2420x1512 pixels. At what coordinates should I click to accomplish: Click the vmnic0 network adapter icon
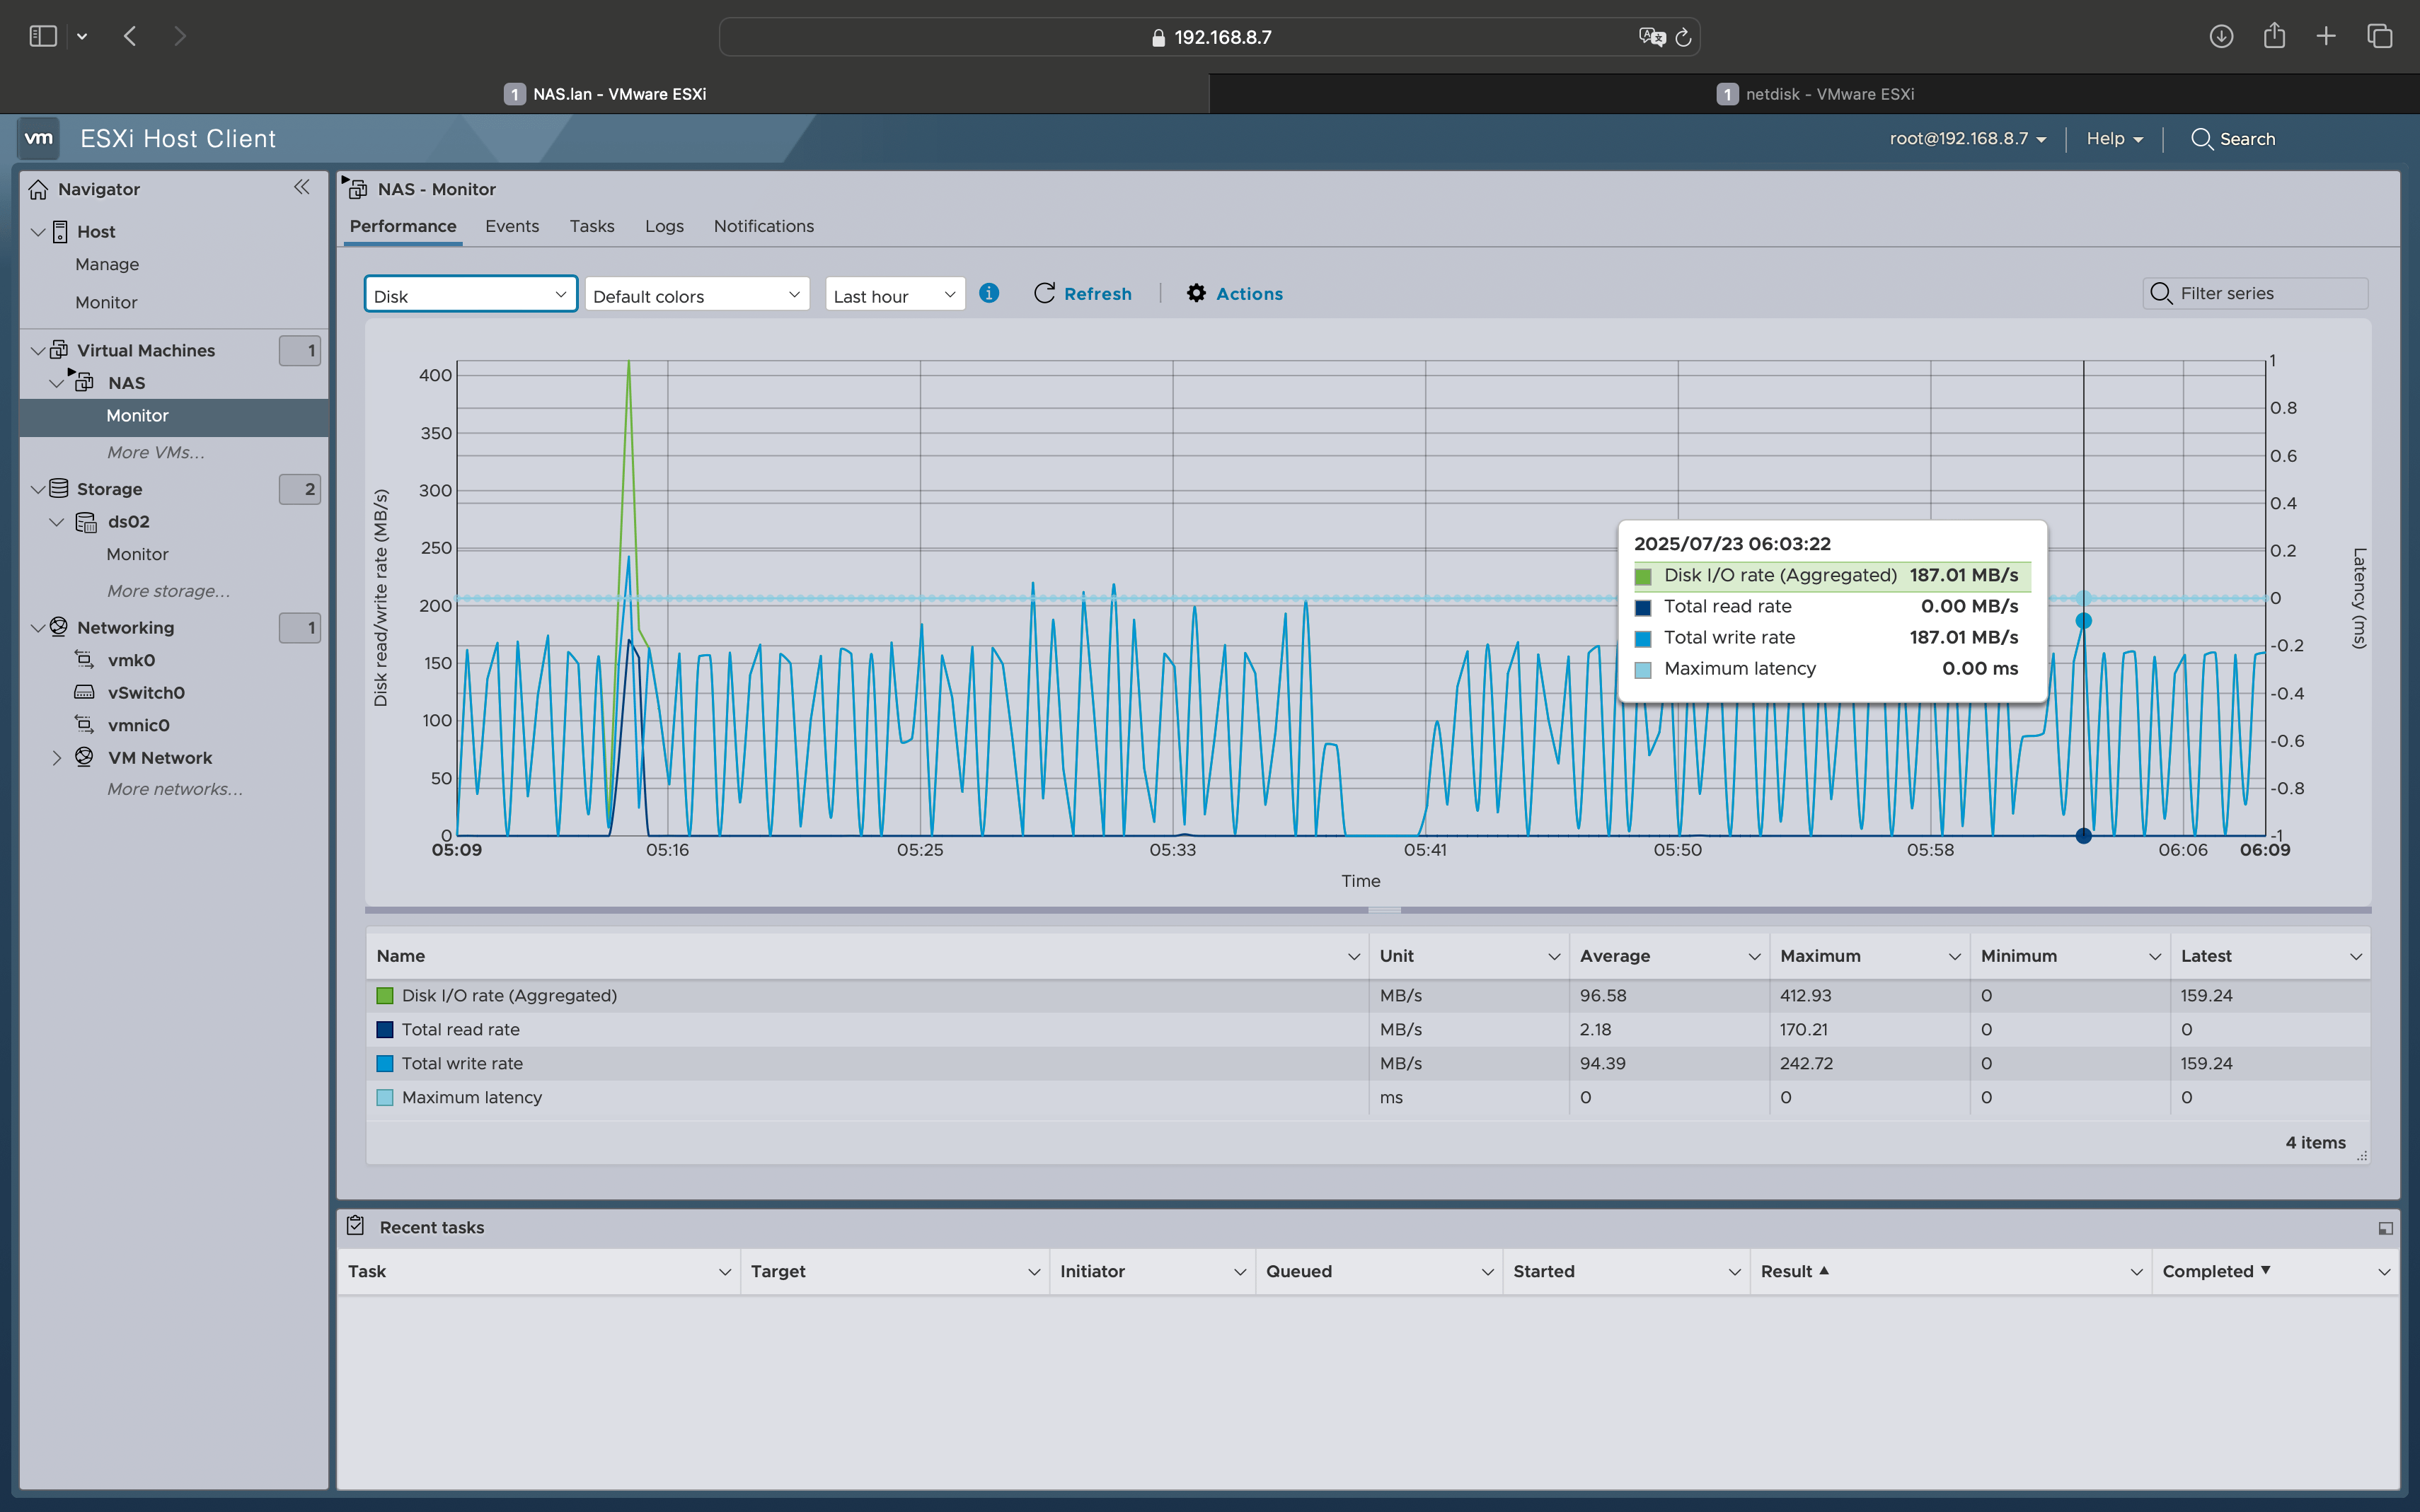click(x=85, y=725)
